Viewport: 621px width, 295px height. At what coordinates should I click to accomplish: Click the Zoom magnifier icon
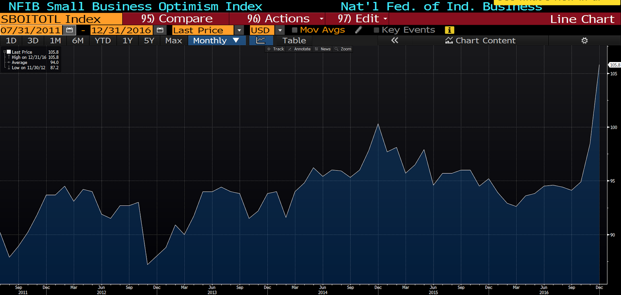coord(337,49)
